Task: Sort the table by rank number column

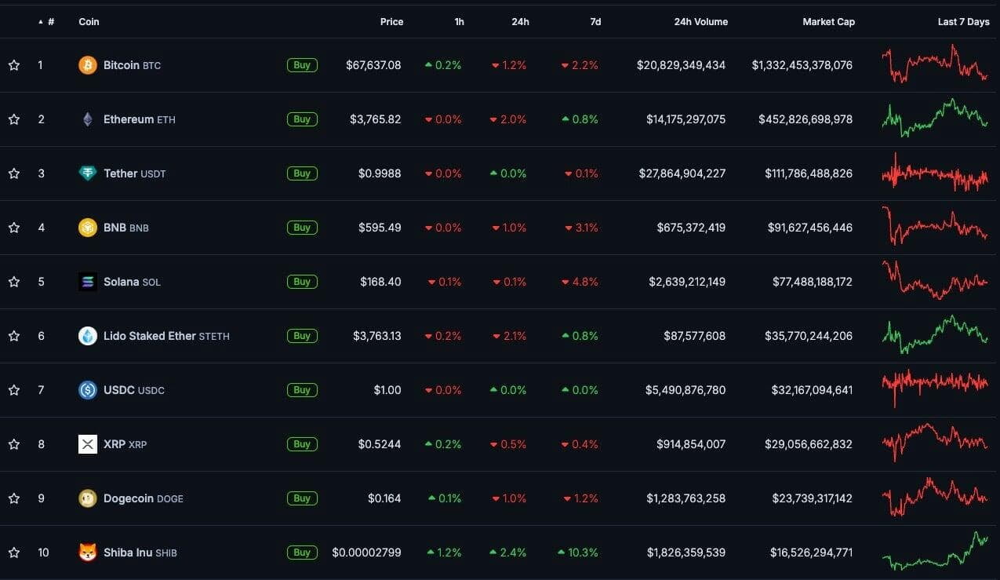Action: pos(47,22)
